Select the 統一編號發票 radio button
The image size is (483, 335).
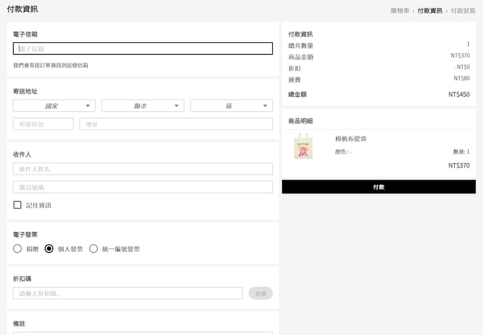coord(93,249)
